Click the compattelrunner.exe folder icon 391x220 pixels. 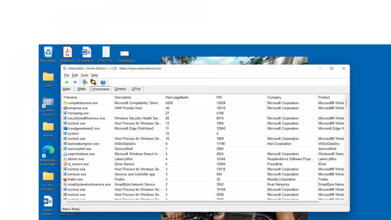[65, 103]
